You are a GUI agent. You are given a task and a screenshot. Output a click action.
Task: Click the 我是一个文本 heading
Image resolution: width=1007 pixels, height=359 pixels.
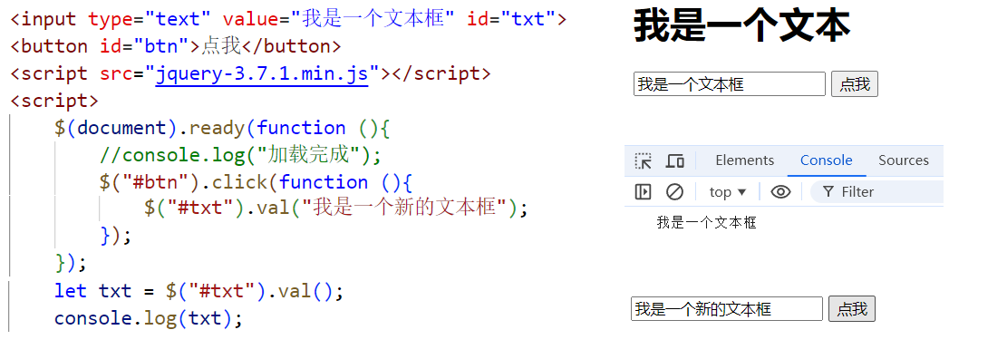pyautogui.click(x=741, y=26)
